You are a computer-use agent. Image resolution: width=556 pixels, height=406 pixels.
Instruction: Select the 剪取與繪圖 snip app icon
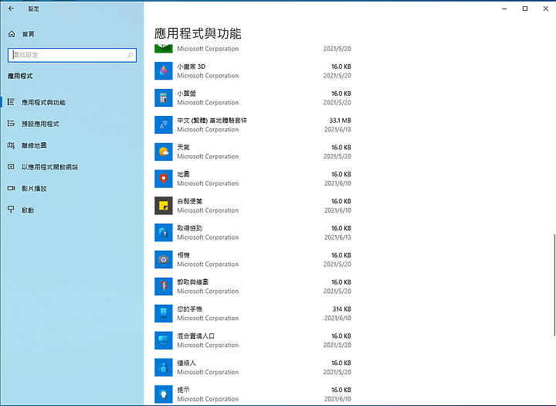(164, 287)
